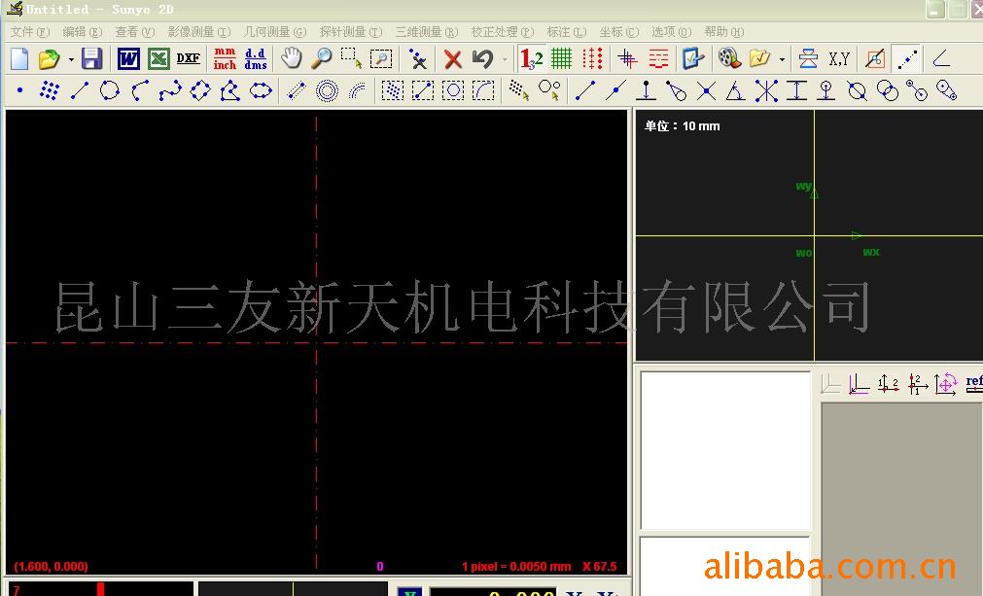Select the spline curve tool
The height and width of the screenshot is (596, 983).
point(170,90)
